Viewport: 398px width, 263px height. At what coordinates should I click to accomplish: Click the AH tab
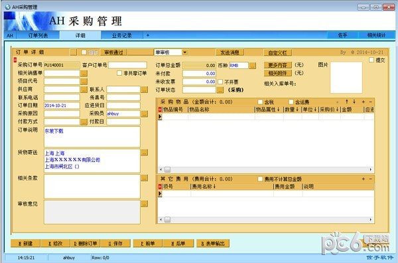(x=10, y=35)
